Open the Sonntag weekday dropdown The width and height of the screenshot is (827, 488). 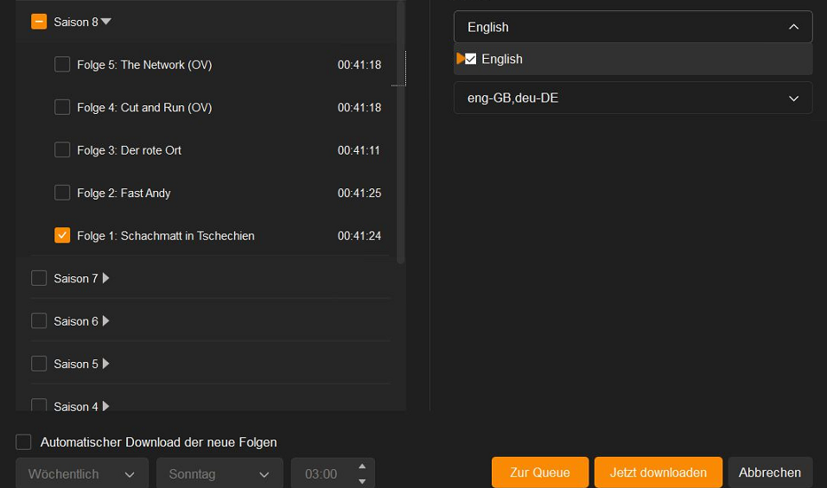(220, 474)
